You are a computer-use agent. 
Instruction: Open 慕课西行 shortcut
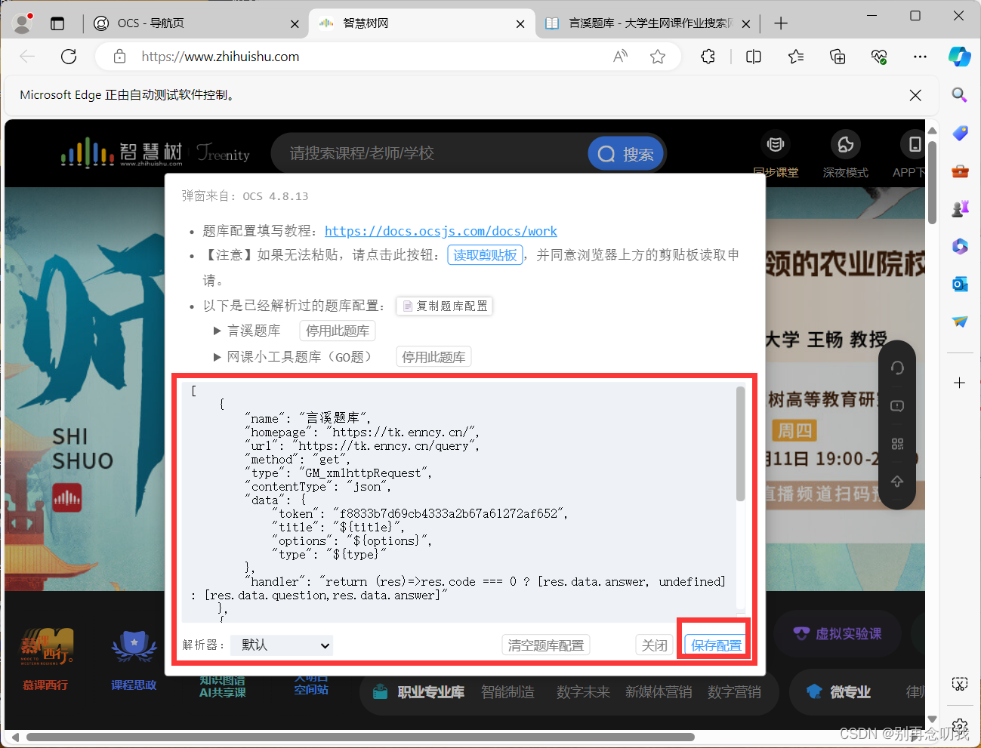tap(45, 659)
